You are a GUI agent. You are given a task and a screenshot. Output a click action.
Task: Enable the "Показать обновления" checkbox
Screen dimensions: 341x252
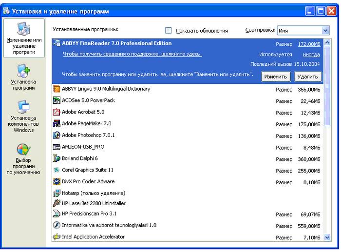point(169,30)
